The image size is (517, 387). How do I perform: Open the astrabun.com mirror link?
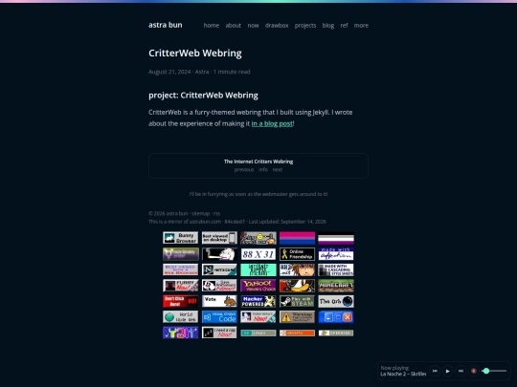[205, 222]
